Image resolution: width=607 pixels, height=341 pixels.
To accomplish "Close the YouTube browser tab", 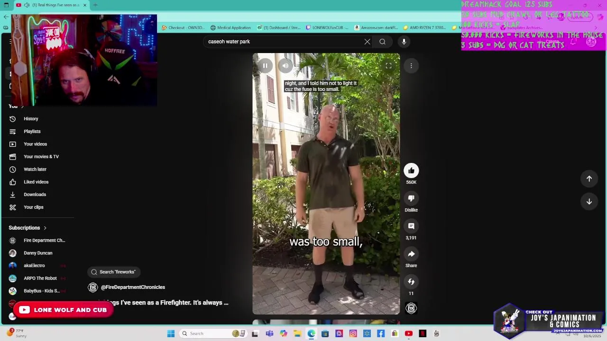I will 85,5.
